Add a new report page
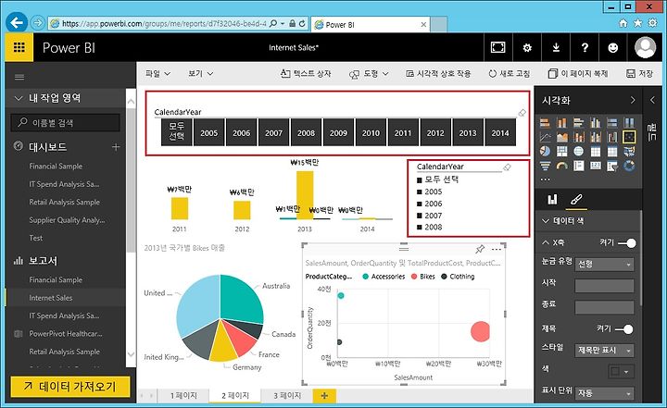 [324, 396]
